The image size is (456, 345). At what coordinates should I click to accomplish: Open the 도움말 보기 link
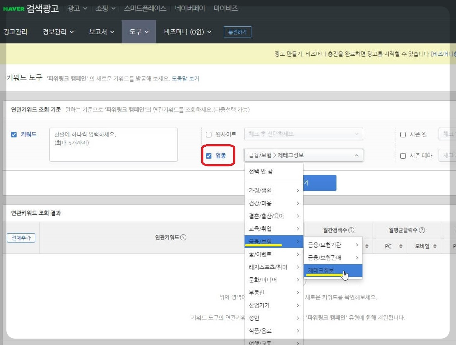[x=185, y=79]
